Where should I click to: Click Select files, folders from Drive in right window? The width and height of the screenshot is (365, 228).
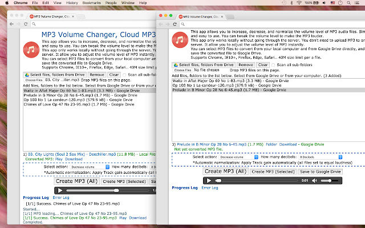(x=204, y=65)
